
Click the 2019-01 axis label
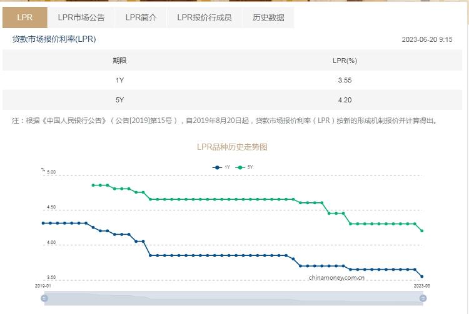click(43, 286)
